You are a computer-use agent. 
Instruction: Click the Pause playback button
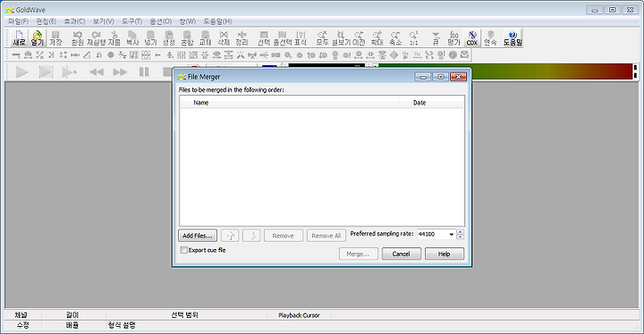coord(144,72)
